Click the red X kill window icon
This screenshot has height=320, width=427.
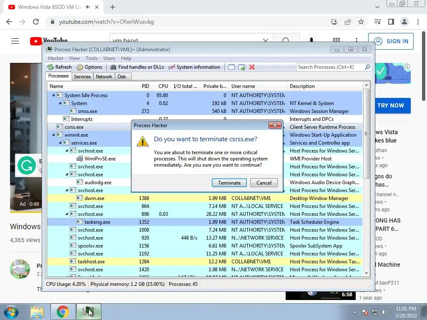(252, 67)
